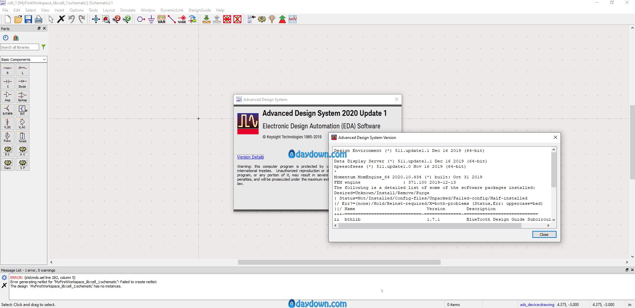Pop out of hierarchy with the up arrow icon

(217, 19)
